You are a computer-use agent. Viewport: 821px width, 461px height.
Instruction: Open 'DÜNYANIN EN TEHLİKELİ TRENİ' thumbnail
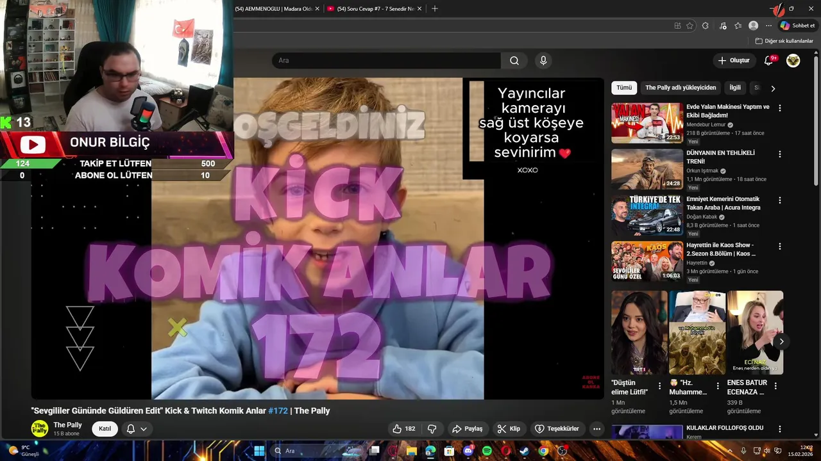tap(647, 169)
